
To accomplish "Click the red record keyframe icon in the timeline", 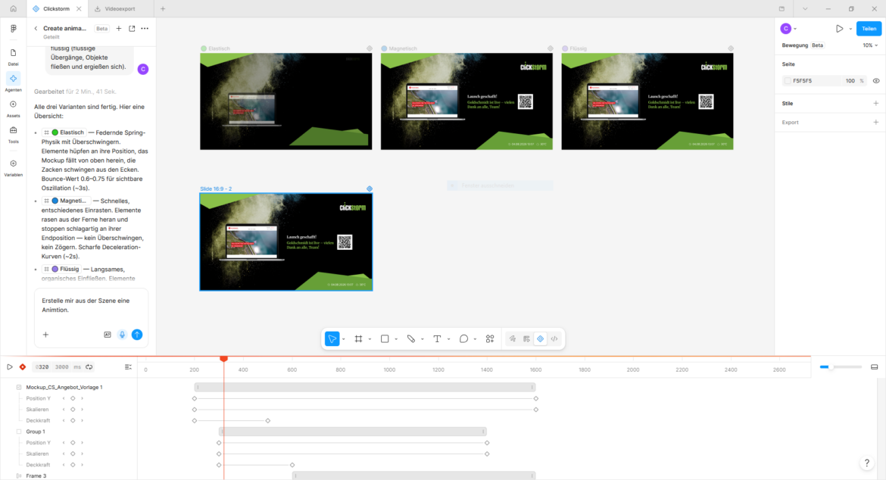I will tap(23, 367).
